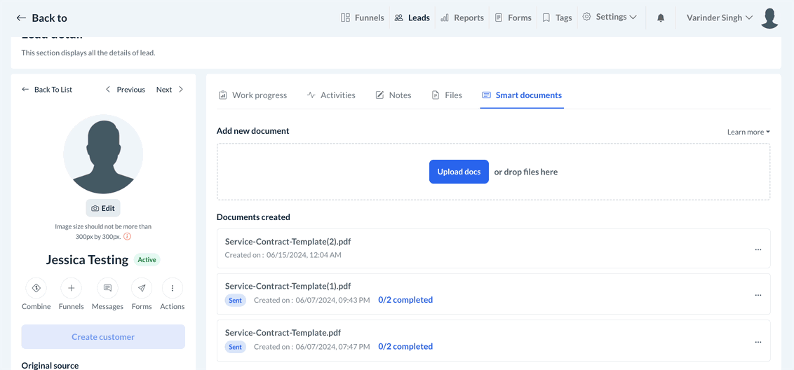Click the Funnels plus icon under lead
This screenshot has height=370, width=794.
pyautogui.click(x=71, y=288)
